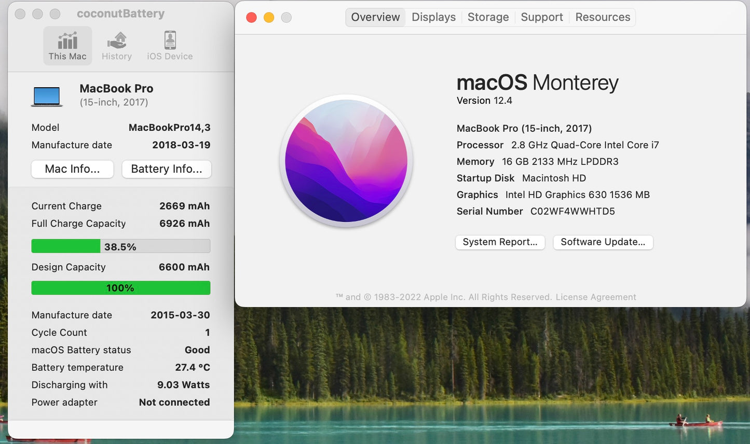
Task: Click the serial number C02WF4WWHTD5 text
Action: (572, 211)
